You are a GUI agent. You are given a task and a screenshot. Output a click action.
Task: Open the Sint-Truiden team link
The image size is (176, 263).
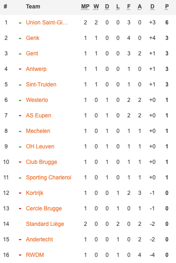(x=41, y=85)
